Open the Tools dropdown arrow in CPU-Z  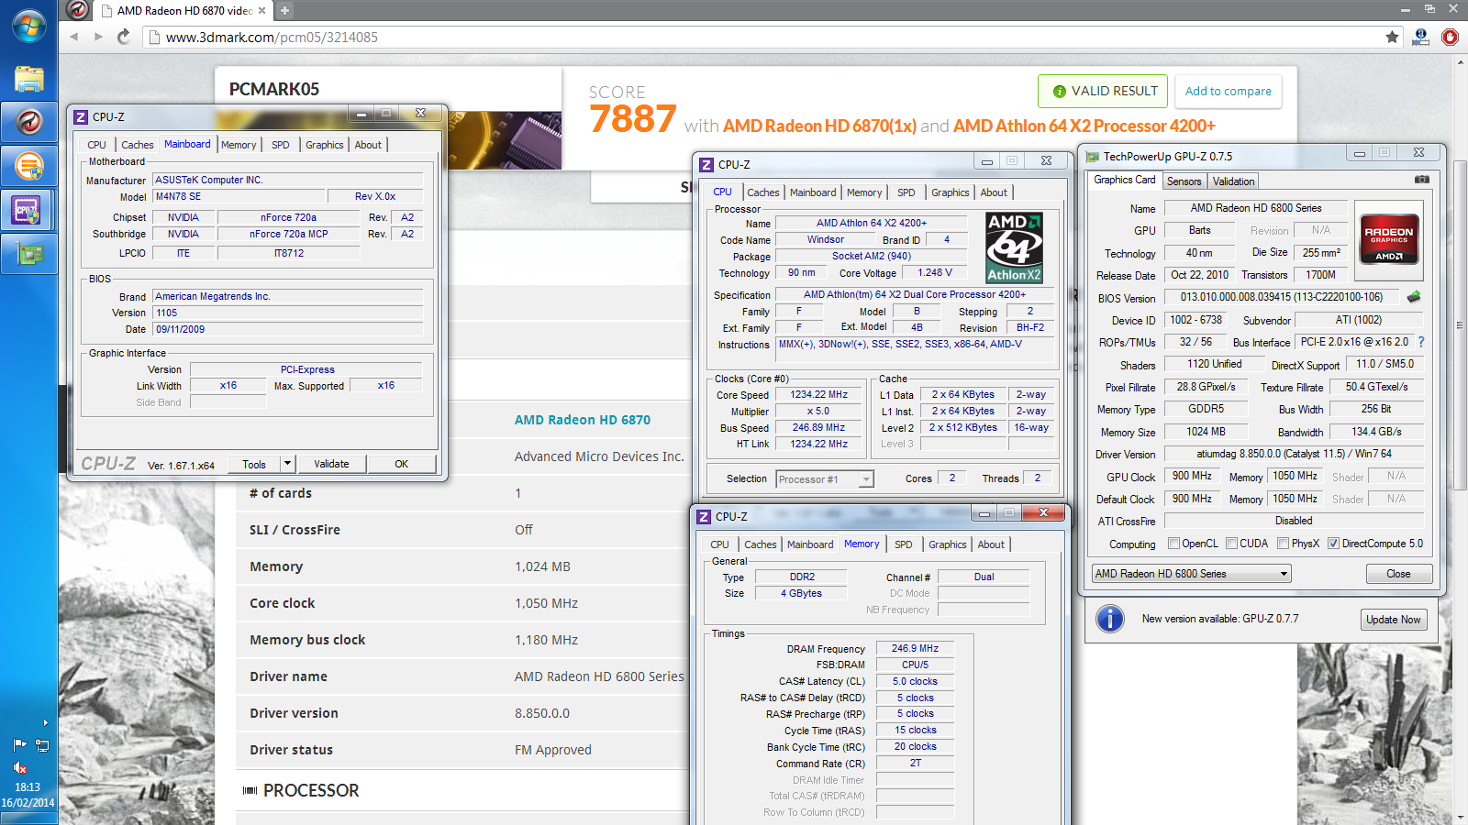point(287,464)
